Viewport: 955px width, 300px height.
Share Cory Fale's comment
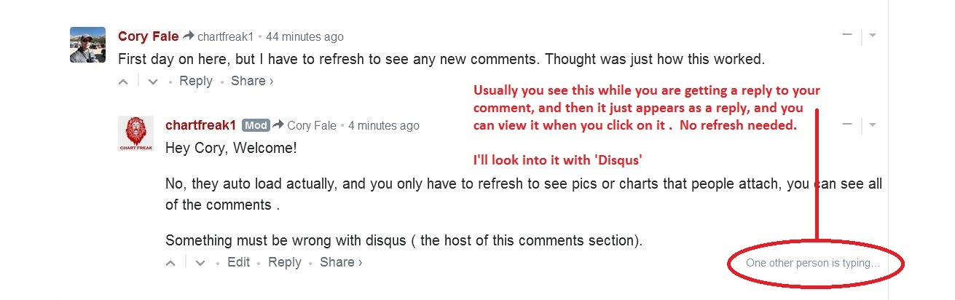coord(251,81)
